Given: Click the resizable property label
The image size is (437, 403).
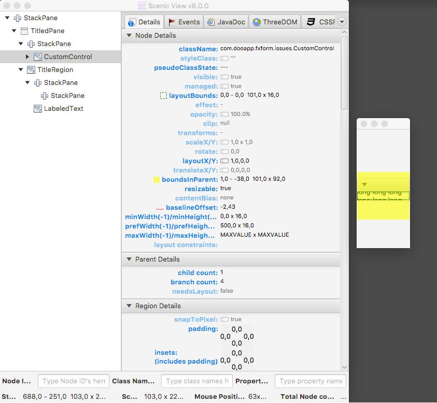Looking at the screenshot, I should point(201,189).
